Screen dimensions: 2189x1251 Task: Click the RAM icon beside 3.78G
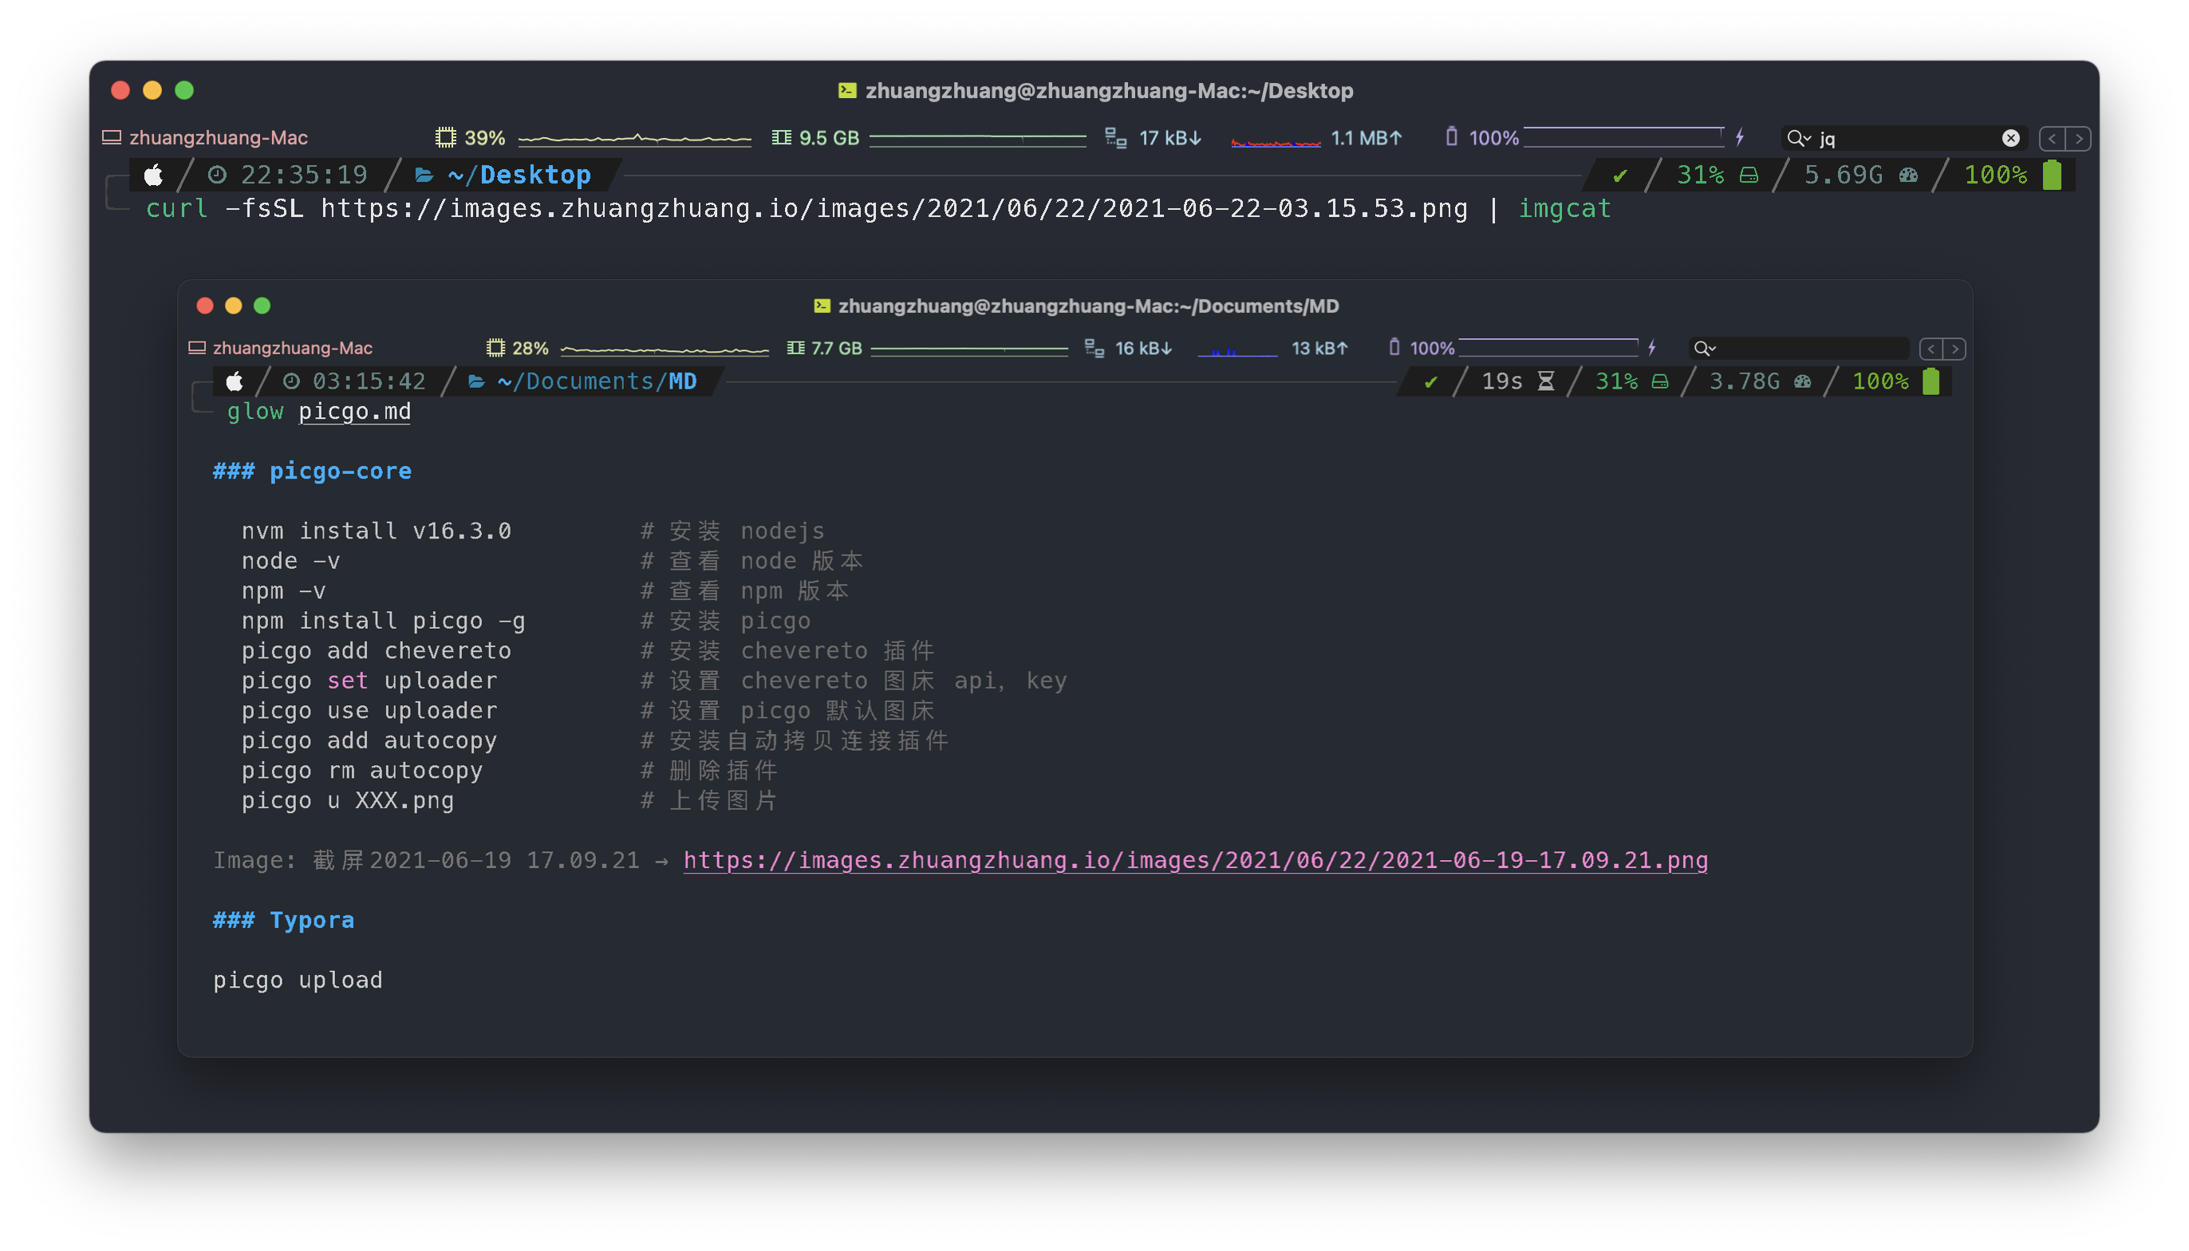click(x=1802, y=381)
